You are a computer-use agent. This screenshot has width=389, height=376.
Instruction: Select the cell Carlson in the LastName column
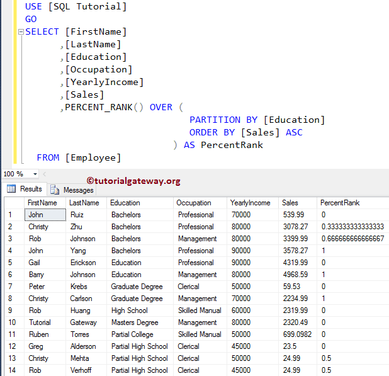coord(86,299)
